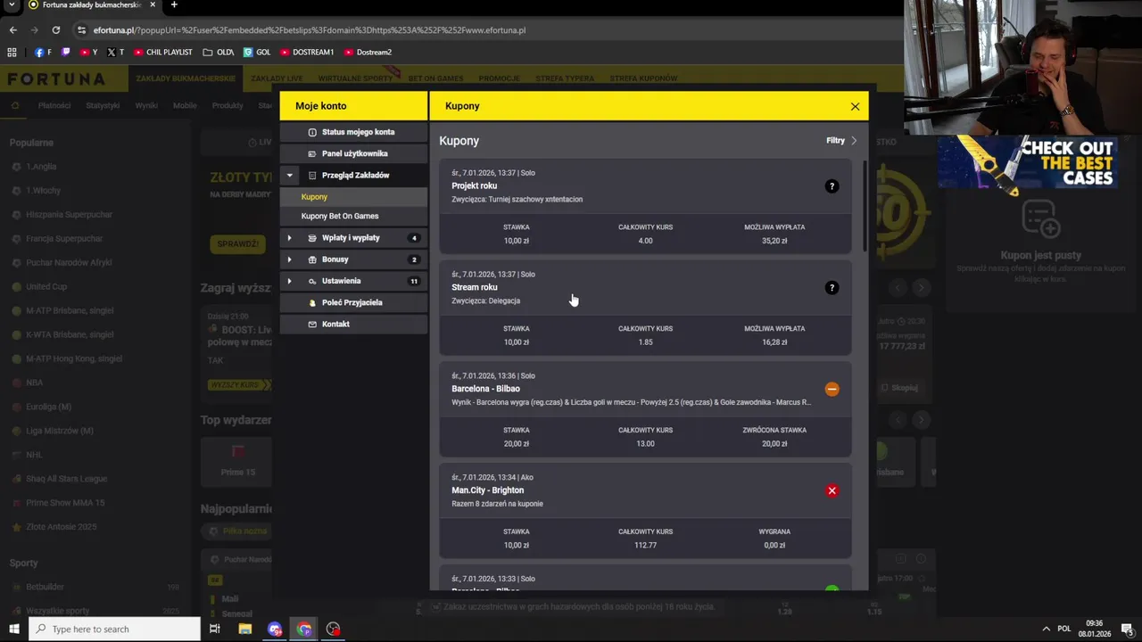Select NBA in Popularne sidebar
The height and width of the screenshot is (642, 1142).
pyautogui.click(x=34, y=383)
